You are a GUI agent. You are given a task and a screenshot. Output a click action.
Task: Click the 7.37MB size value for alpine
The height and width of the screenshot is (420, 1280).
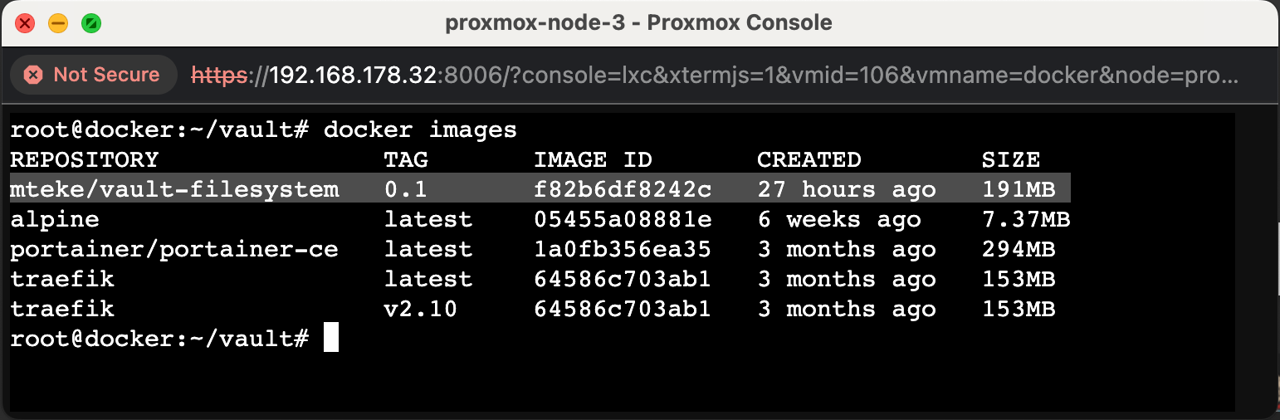[1026, 219]
